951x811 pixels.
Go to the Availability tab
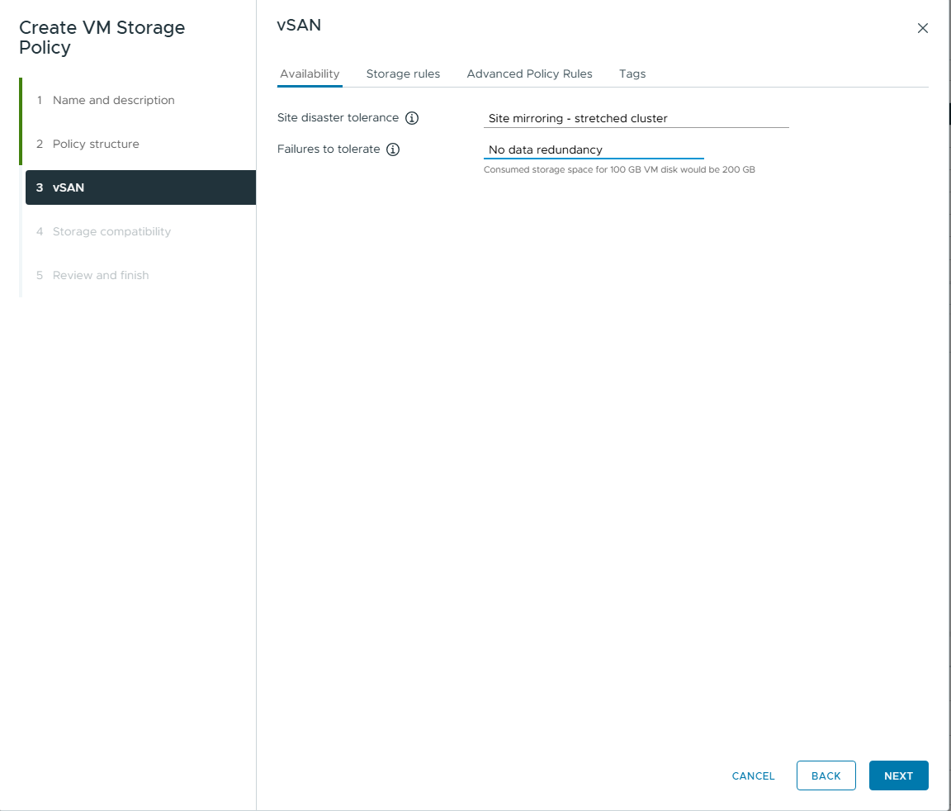click(x=310, y=74)
